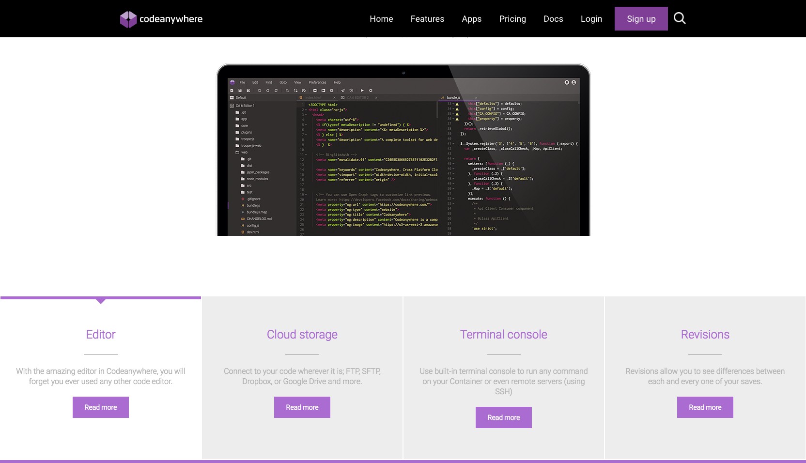Open the search magnifier icon
The width and height of the screenshot is (806, 463).
click(x=680, y=18)
